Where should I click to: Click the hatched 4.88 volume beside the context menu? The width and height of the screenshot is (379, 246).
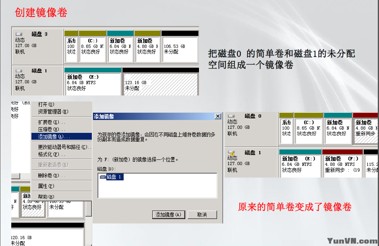coord(33,205)
